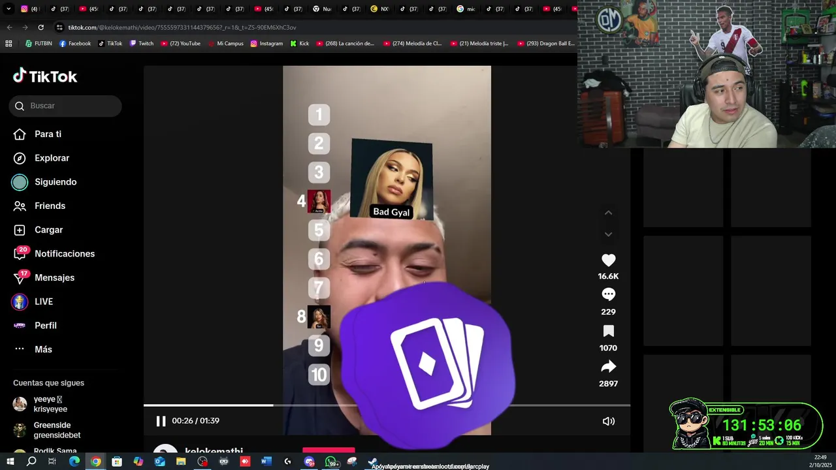836x470 pixels.
Task: Open the (293) Dragon Ball bookmark
Action: pos(546,44)
